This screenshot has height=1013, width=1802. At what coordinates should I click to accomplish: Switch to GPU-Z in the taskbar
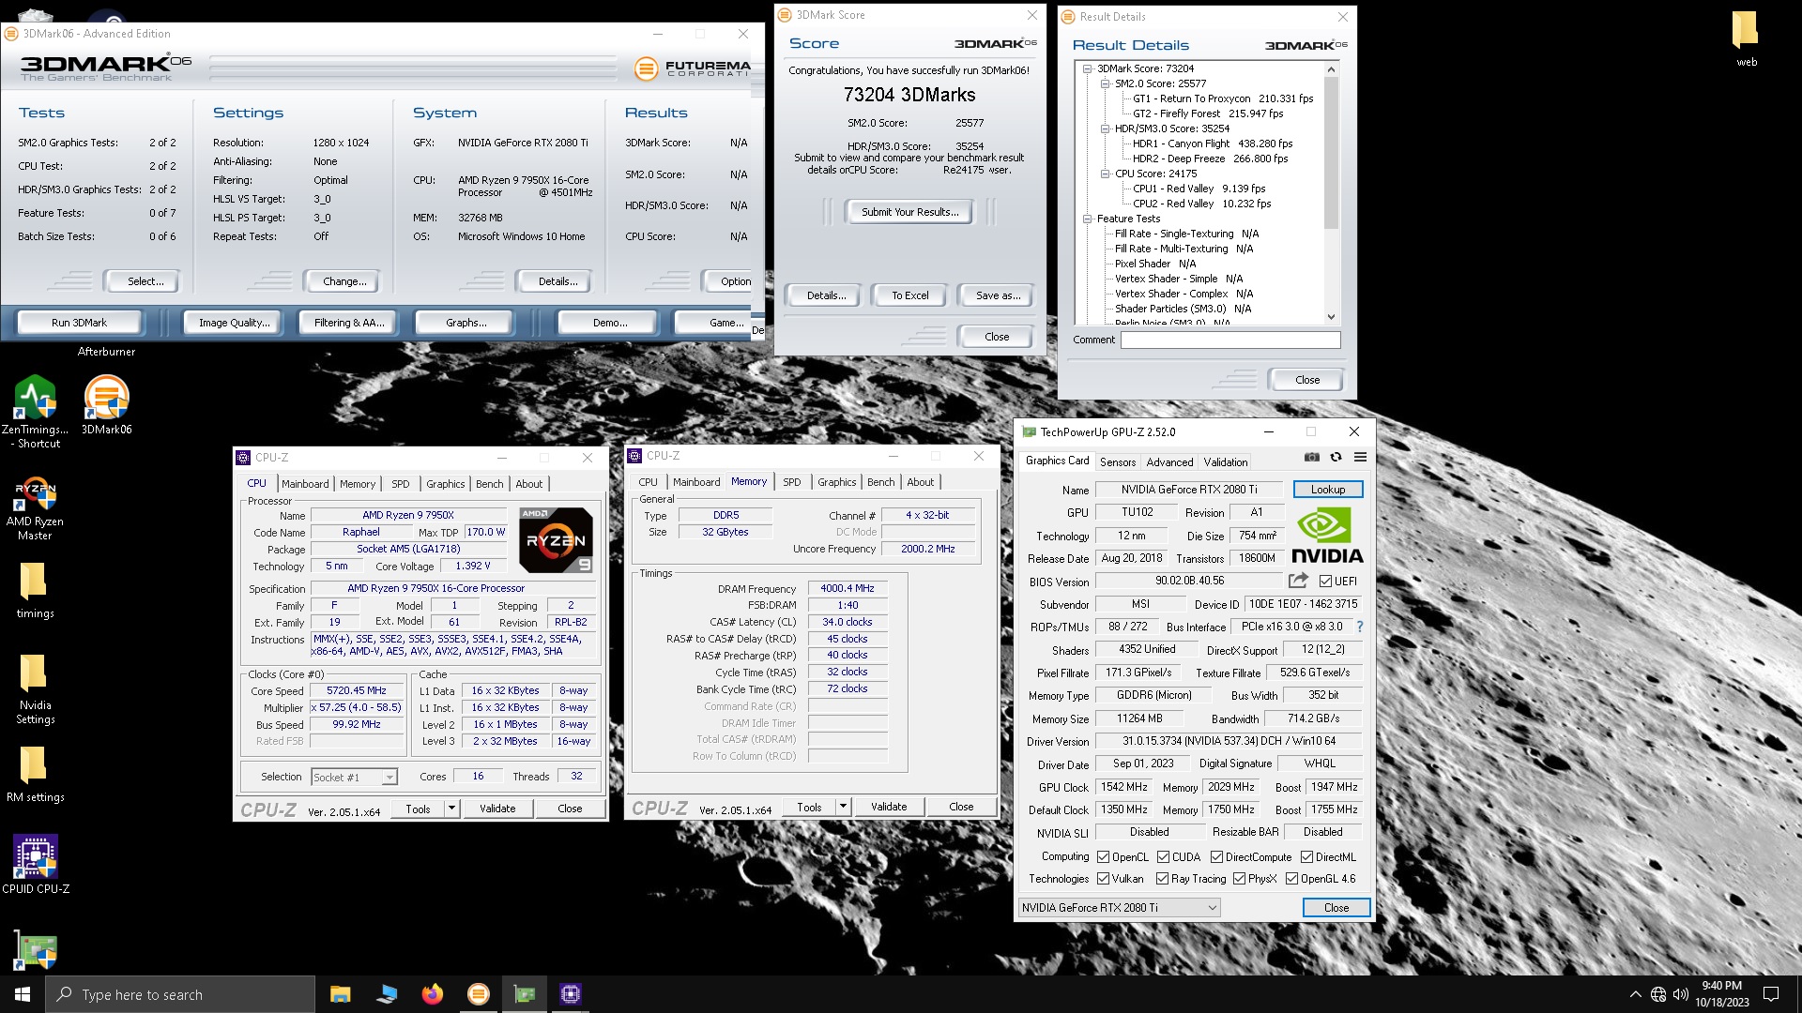(525, 994)
